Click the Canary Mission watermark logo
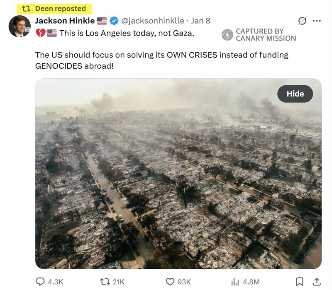 tap(227, 35)
